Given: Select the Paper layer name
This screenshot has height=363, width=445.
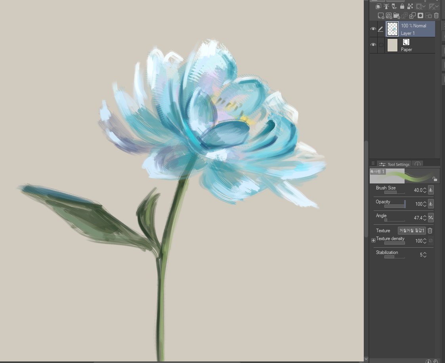Looking at the screenshot, I should pyautogui.click(x=407, y=50).
